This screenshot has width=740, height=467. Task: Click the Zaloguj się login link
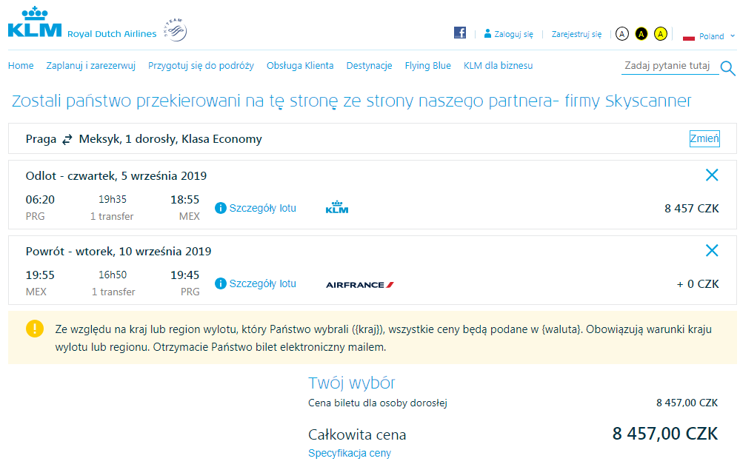tap(513, 35)
